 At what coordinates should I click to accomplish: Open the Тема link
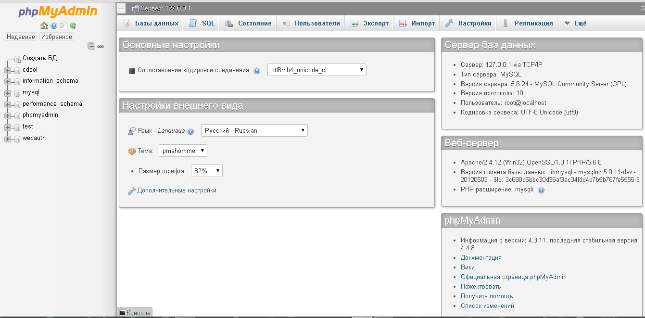pyautogui.click(x=145, y=151)
